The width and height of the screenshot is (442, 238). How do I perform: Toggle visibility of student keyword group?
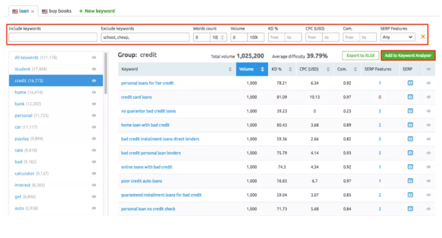(94, 69)
